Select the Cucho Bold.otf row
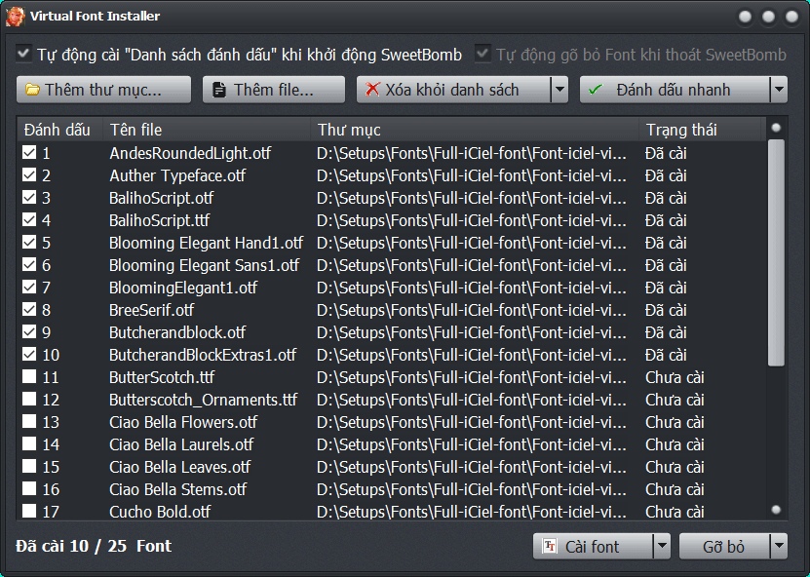 tap(160, 512)
